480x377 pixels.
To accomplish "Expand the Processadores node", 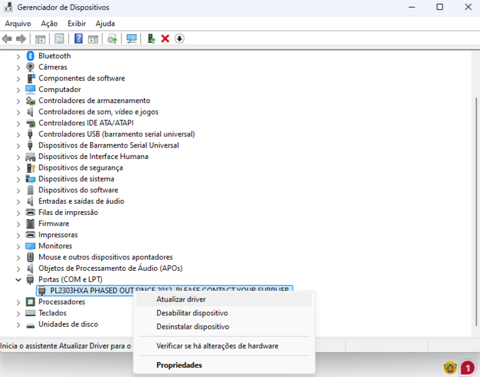I will coord(18,302).
